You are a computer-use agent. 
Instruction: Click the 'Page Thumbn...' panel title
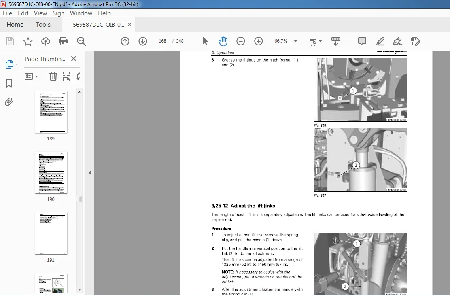pyautogui.click(x=45, y=59)
